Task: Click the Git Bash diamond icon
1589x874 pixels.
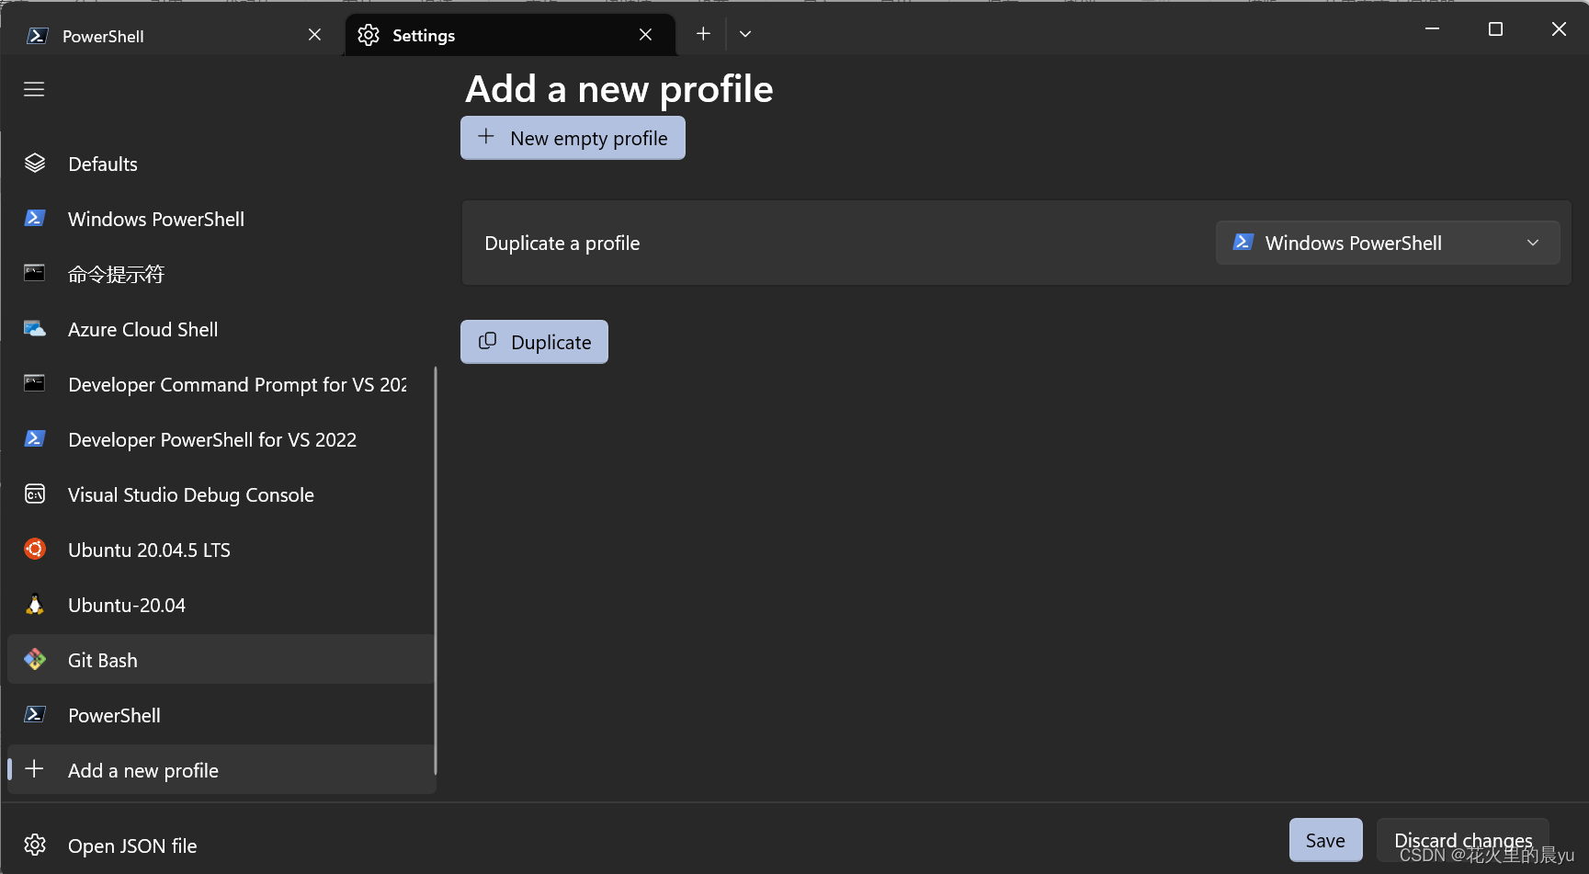Action: pos(35,660)
